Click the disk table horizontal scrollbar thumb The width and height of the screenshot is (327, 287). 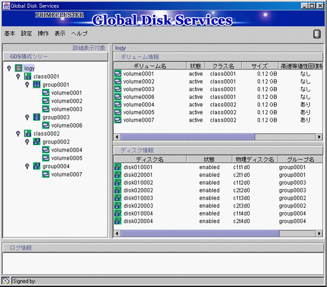click(x=200, y=234)
